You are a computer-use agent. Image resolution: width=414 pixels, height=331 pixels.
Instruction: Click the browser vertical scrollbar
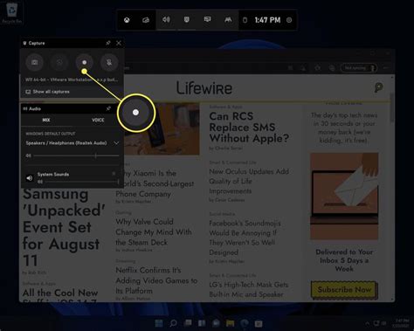[392, 107]
